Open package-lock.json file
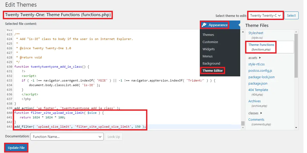This screenshot has width=307, height=153. click(x=261, y=77)
